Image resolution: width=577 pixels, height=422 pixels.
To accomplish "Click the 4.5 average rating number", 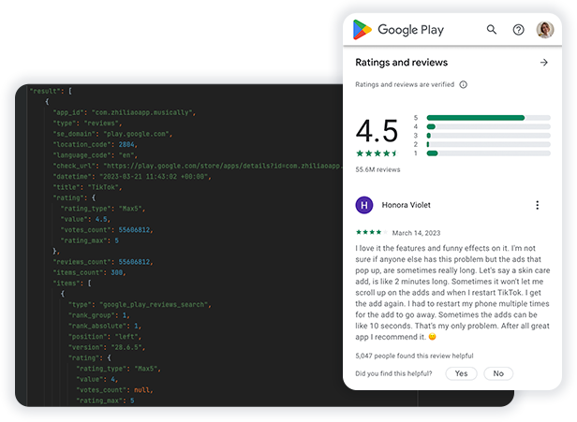I will tap(377, 131).
